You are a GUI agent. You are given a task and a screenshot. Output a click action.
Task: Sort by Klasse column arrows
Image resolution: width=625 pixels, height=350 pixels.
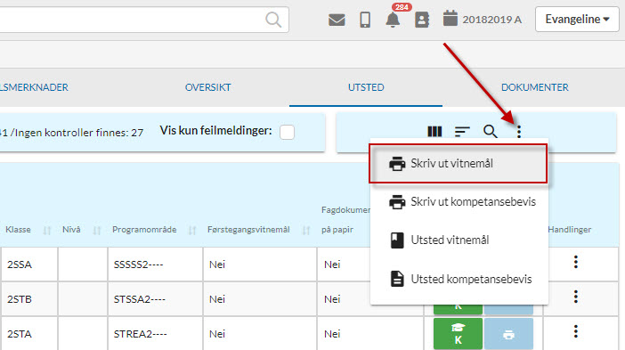point(47,231)
